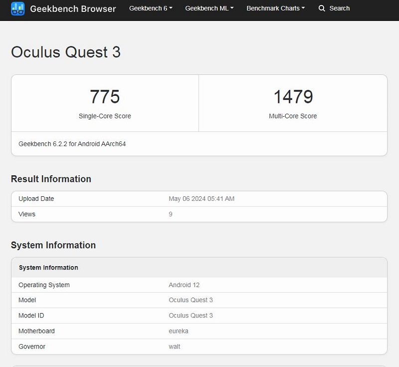Select the 1479 multi-core score number

click(293, 96)
